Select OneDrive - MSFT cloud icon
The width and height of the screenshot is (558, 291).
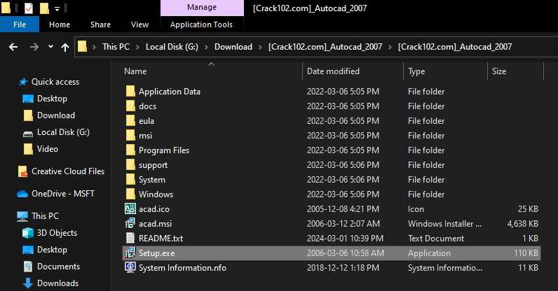[x=23, y=194]
